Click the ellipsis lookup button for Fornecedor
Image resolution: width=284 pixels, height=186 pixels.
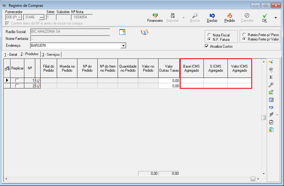[42, 17]
